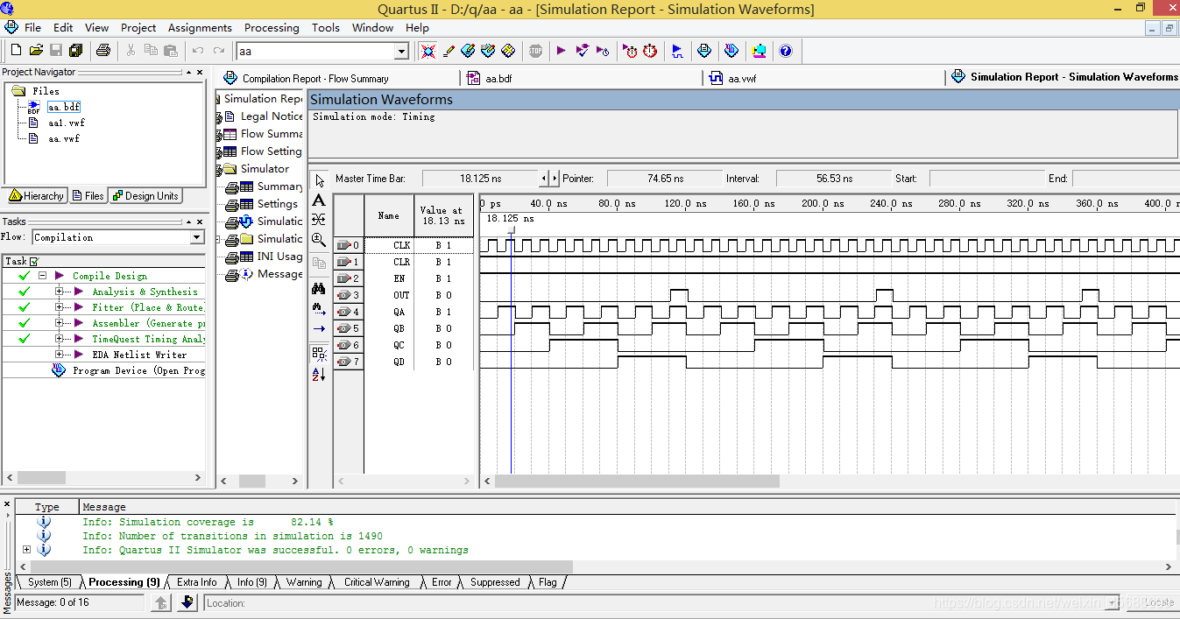Open the project name dropdown 'aa'
The height and width of the screenshot is (619, 1180).
click(401, 52)
